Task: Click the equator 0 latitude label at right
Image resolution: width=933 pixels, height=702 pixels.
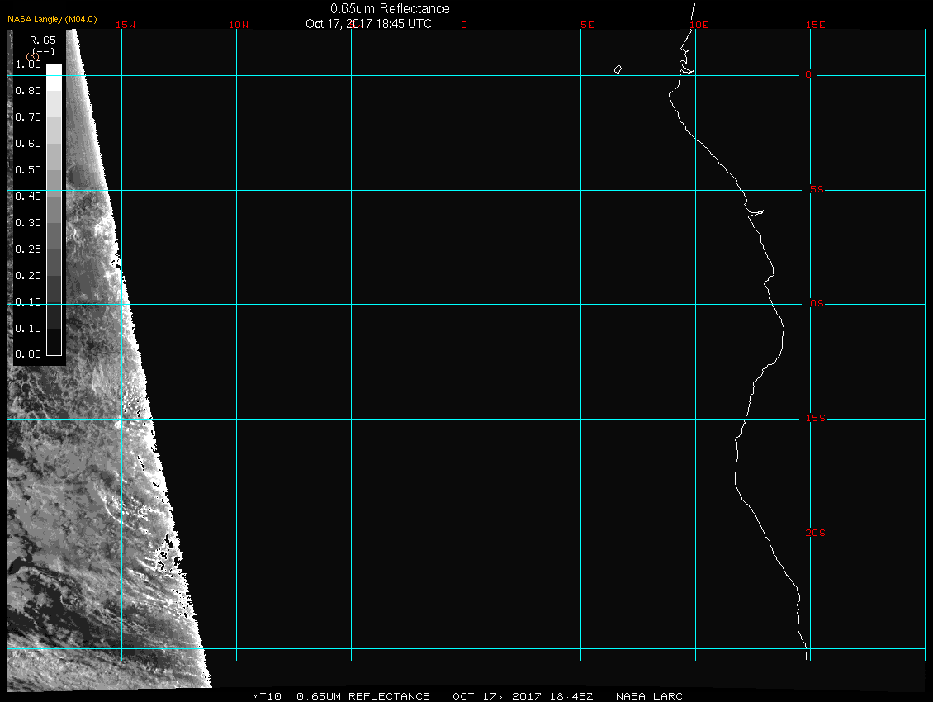Action: [808, 75]
